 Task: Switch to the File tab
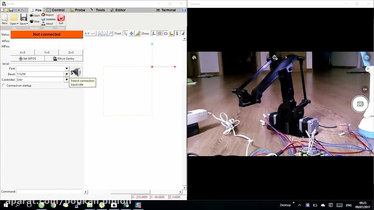pos(36,10)
